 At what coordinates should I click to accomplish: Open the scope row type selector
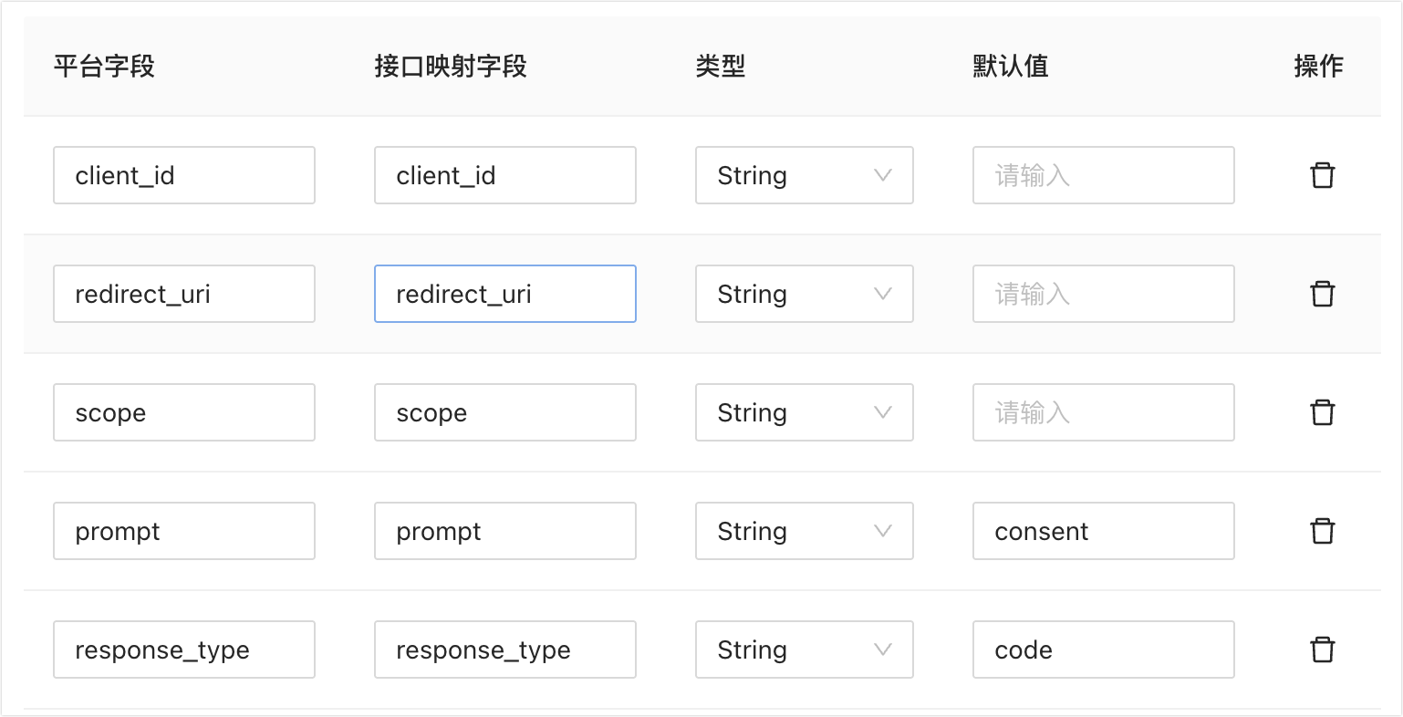[x=804, y=412]
